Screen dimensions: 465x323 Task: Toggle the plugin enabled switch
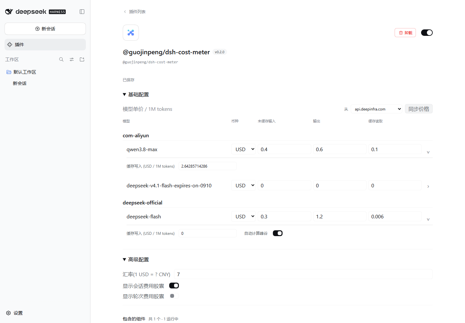427,33
